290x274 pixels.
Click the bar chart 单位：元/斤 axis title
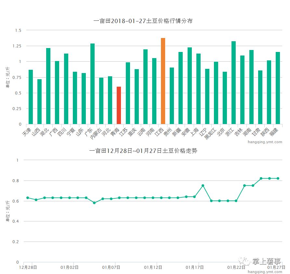[7, 77]
